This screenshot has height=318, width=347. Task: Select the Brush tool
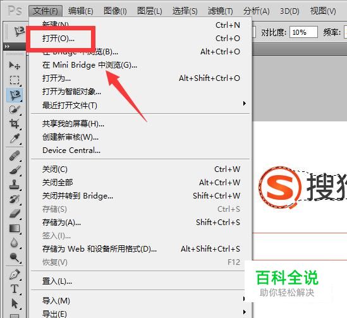pos(15,170)
